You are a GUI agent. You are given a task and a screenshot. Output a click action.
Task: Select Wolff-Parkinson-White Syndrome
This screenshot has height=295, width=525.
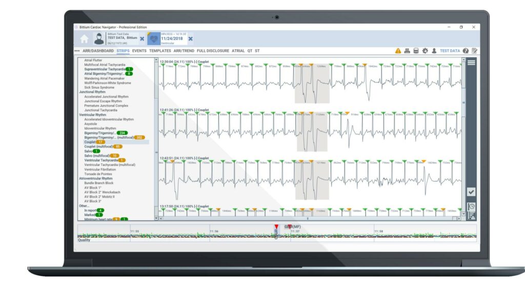(108, 83)
